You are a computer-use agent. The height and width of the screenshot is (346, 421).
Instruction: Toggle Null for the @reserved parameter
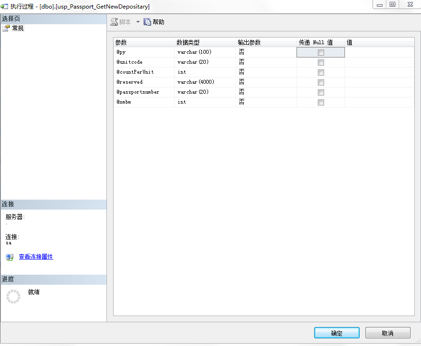point(321,82)
